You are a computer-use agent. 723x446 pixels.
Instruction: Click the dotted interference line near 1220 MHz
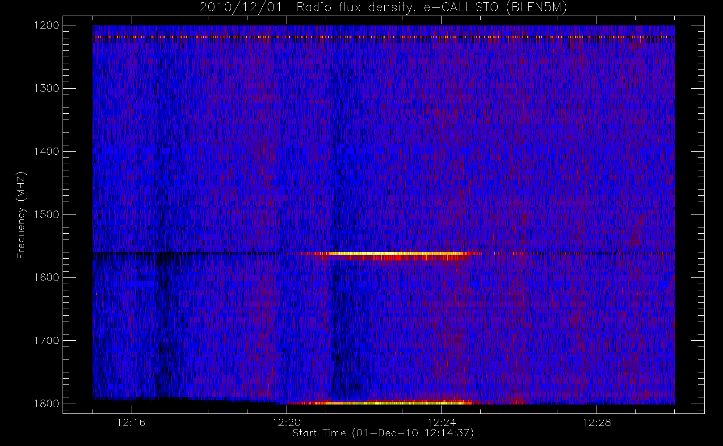pyautogui.click(x=383, y=37)
